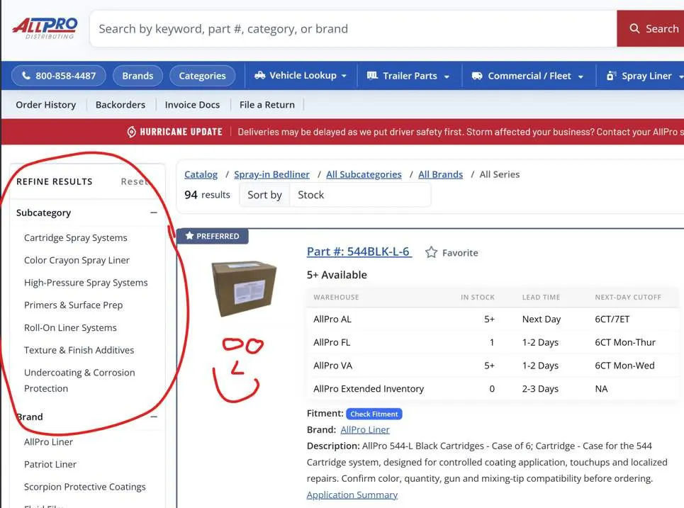Click the Check Fitment button
This screenshot has width=684, height=508.
pyautogui.click(x=374, y=414)
